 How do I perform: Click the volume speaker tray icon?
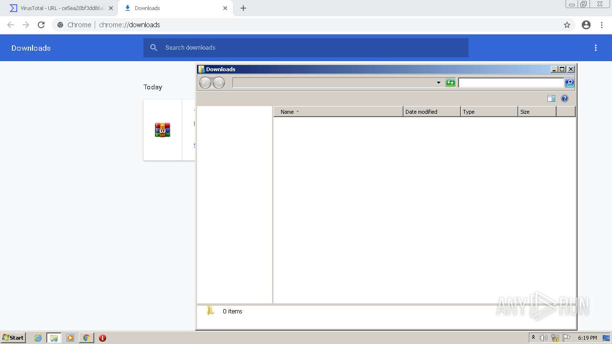(x=544, y=338)
